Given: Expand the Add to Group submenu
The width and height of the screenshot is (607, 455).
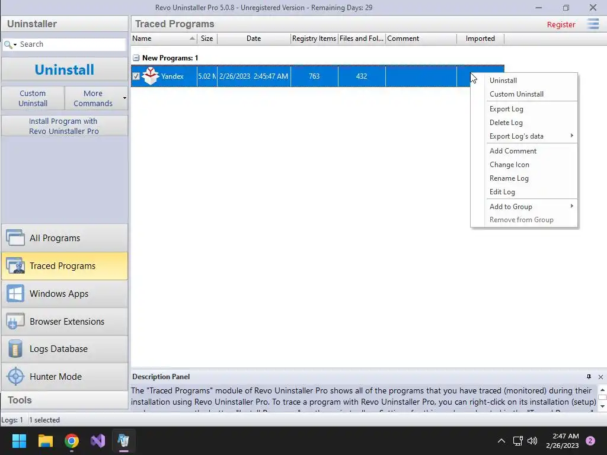Looking at the screenshot, I should click(x=572, y=206).
